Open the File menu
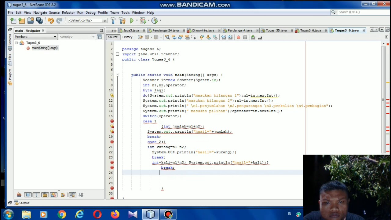 point(10,13)
